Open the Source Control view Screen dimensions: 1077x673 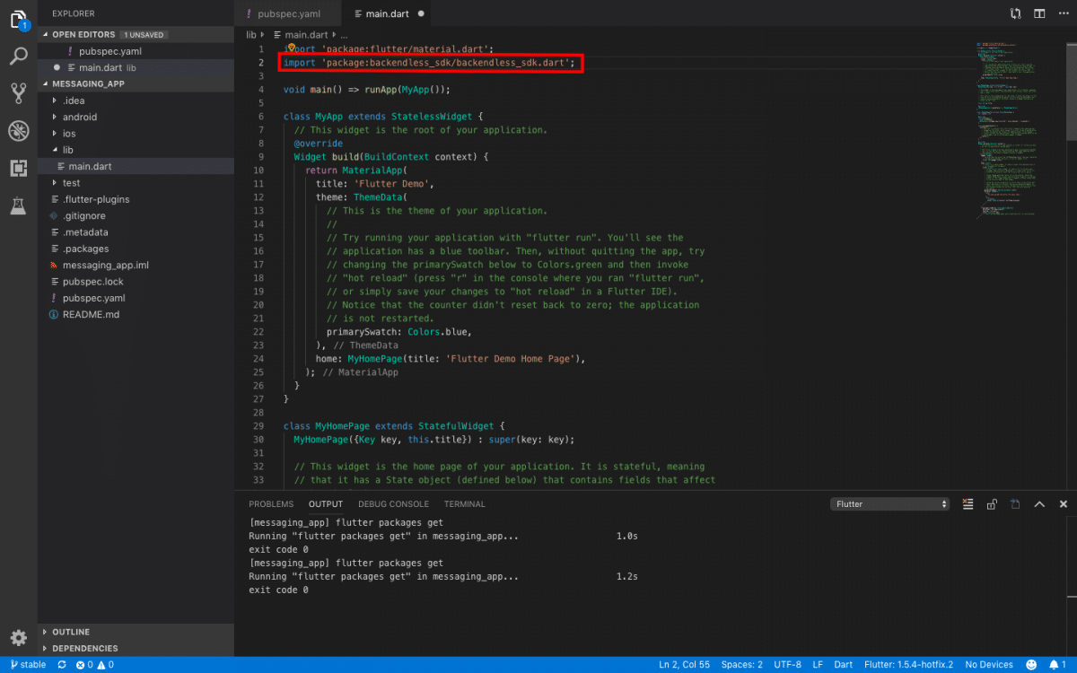pyautogui.click(x=19, y=93)
